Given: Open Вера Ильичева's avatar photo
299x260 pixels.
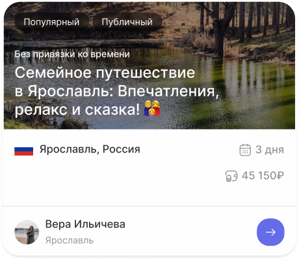Looking at the screenshot, I should [27, 232].
